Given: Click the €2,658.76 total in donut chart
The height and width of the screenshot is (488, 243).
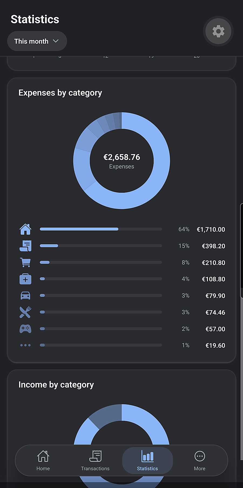Looking at the screenshot, I should pyautogui.click(x=122, y=157).
